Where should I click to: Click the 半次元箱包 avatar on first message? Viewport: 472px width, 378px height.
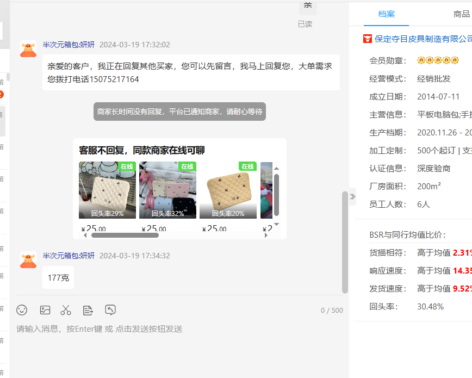pyautogui.click(x=28, y=48)
